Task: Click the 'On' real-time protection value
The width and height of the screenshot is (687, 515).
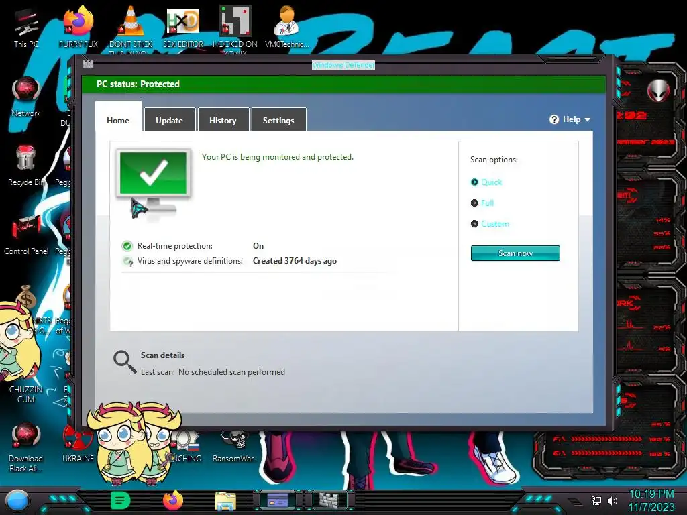Action: (x=258, y=245)
